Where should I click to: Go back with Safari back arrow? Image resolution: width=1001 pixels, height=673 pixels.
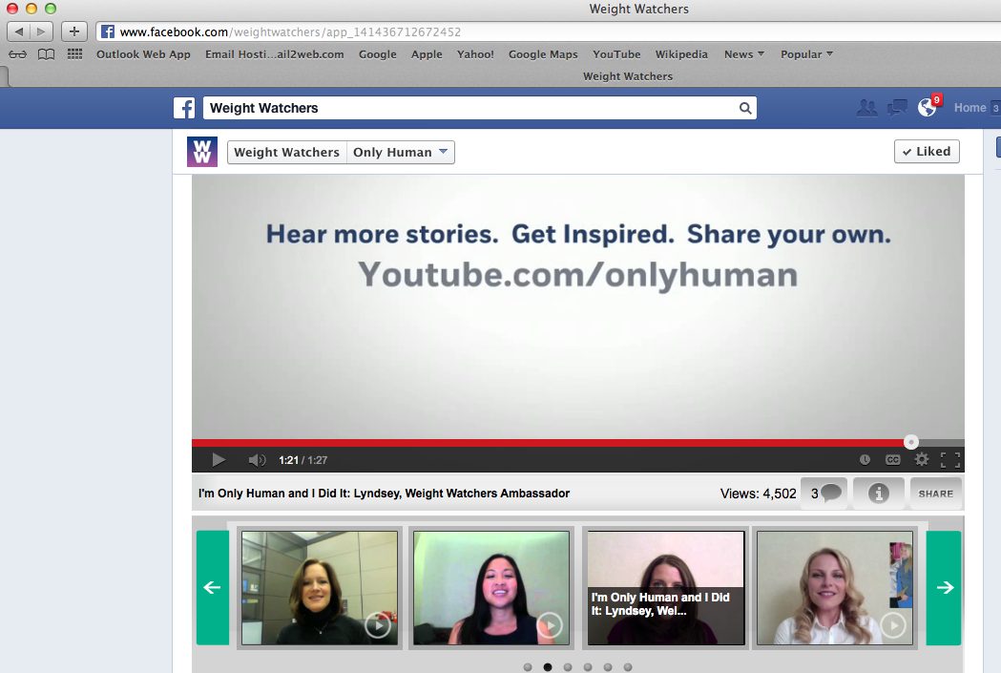click(x=18, y=32)
